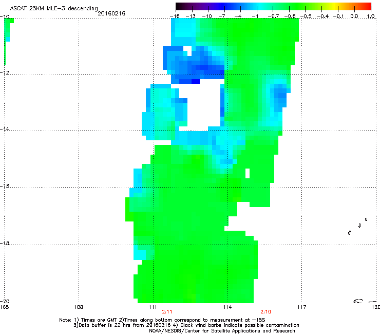Click the dark purple end of the color bar

click(181, 6)
